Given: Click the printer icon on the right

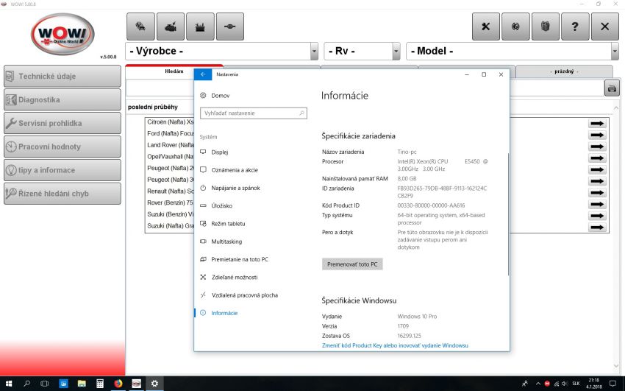Looking at the screenshot, I should click(x=611, y=88).
